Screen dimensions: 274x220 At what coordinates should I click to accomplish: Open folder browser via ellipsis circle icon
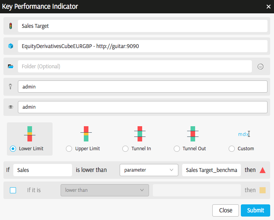tap(260, 67)
